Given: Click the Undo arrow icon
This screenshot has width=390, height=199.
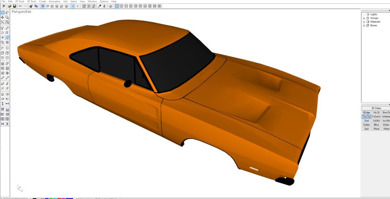Looking at the screenshot, I should point(21,6).
